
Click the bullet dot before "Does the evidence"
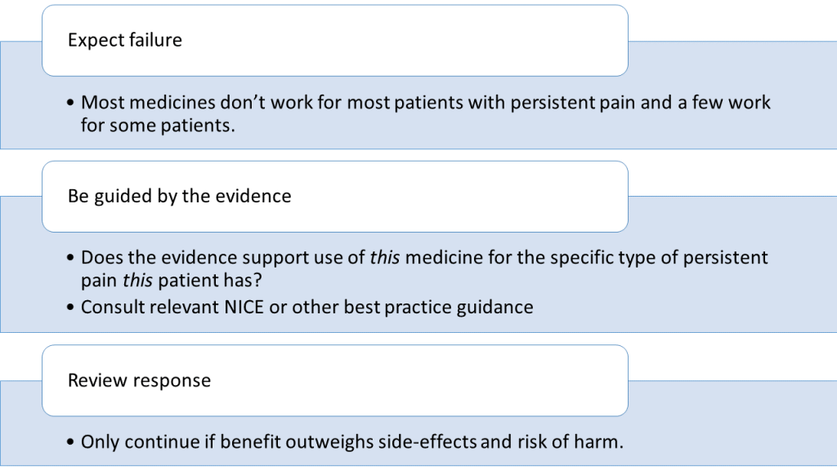(70, 257)
